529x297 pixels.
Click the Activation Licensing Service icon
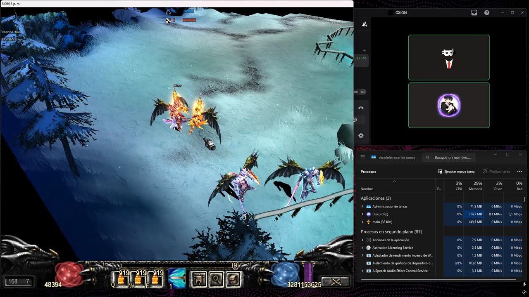coord(369,247)
